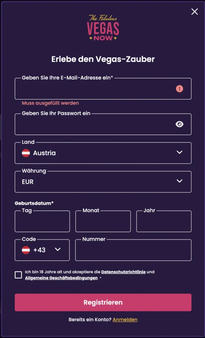Click the Vegas Now logo

click(103, 28)
